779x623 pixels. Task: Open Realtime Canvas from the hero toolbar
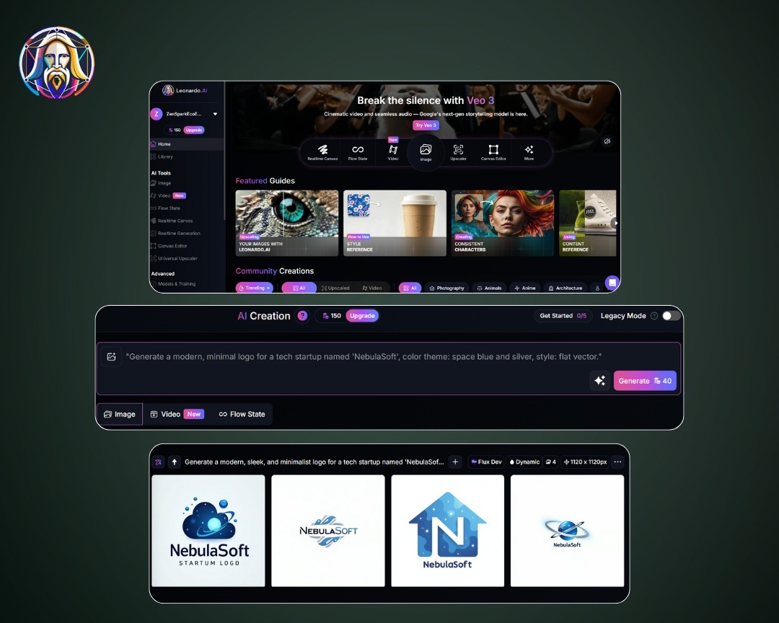tap(322, 151)
